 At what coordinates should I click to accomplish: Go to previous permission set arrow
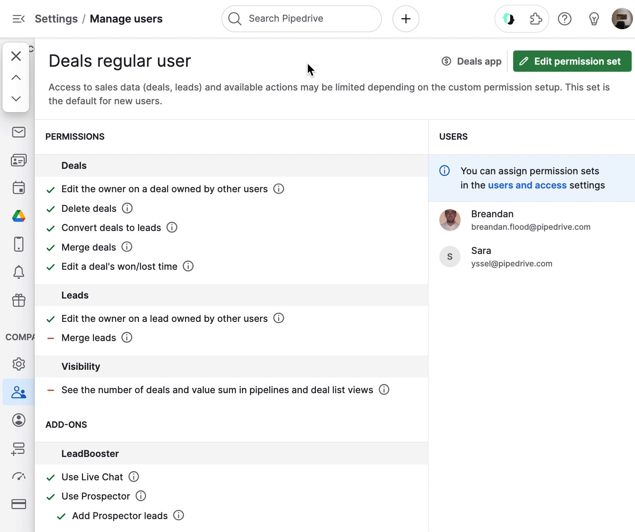tap(16, 78)
